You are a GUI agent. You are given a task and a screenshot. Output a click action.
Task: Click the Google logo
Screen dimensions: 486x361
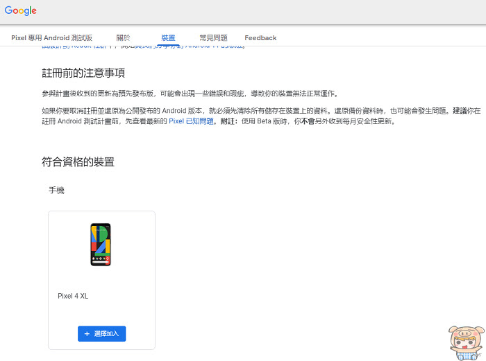click(x=20, y=11)
